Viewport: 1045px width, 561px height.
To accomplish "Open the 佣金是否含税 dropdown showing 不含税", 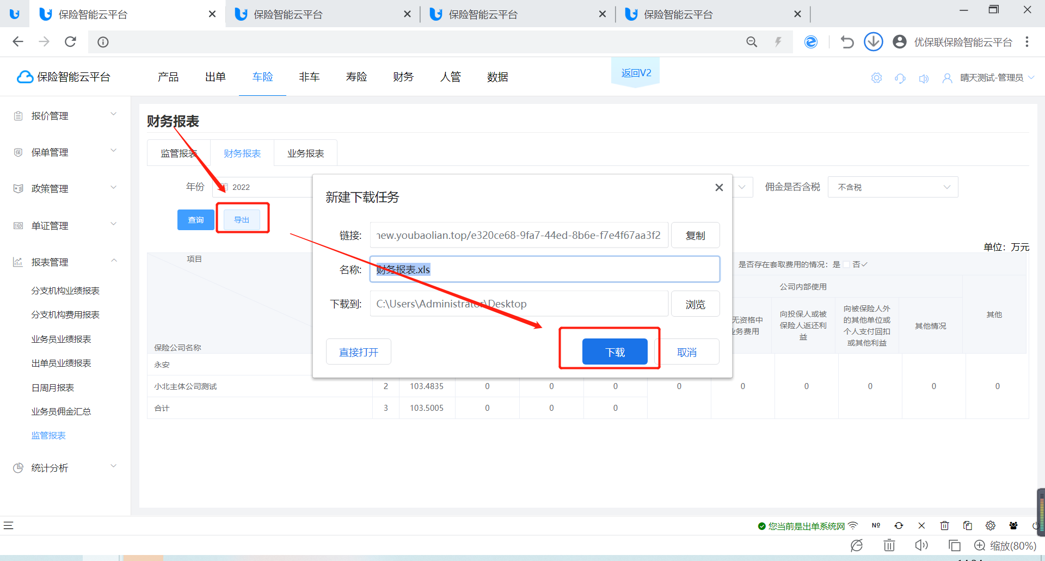I will (x=893, y=187).
